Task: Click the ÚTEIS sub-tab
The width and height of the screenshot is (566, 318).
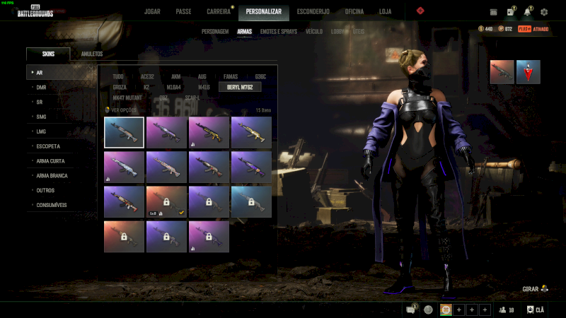Action: pyautogui.click(x=359, y=31)
